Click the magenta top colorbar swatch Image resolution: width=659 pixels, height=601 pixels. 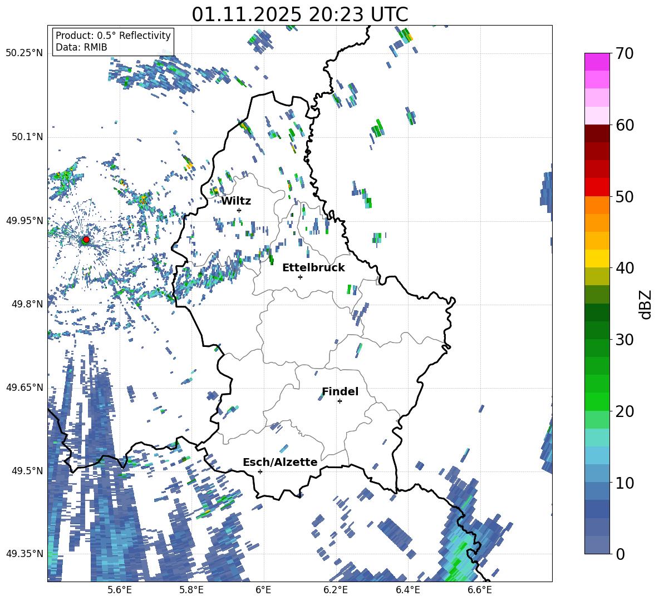pyautogui.click(x=597, y=62)
